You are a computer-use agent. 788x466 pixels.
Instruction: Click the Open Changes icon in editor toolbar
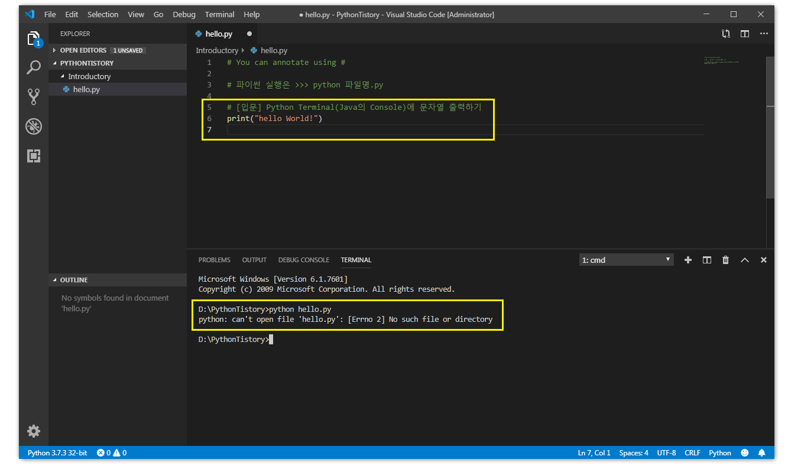tap(725, 34)
